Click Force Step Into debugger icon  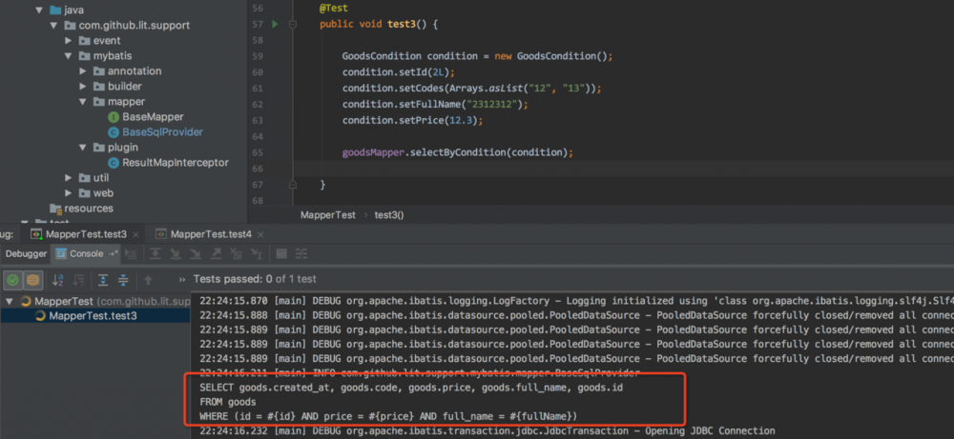click(196, 254)
